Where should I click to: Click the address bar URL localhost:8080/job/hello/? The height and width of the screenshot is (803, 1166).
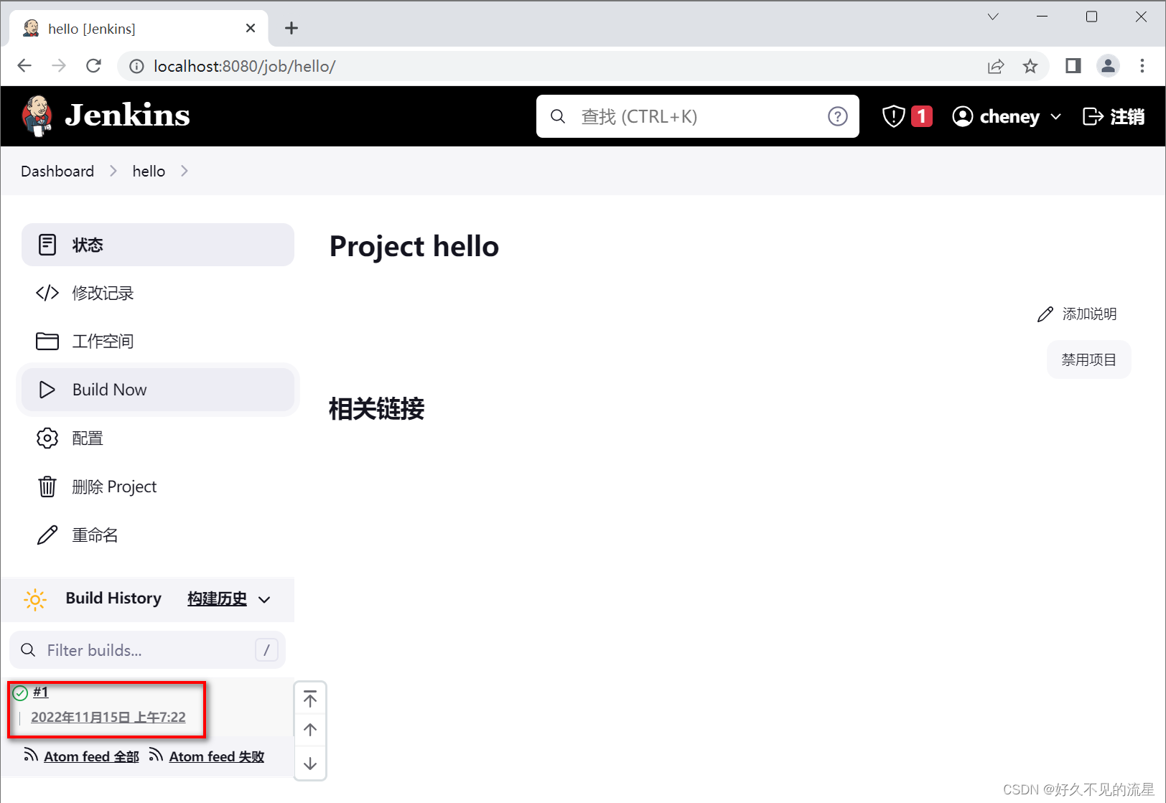[x=245, y=66]
